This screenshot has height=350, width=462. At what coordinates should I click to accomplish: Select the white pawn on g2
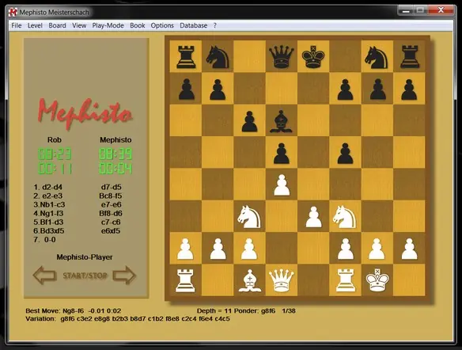(x=377, y=249)
